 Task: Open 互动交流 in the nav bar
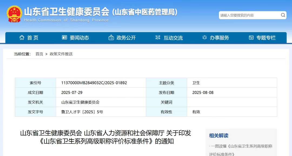tap(173, 38)
